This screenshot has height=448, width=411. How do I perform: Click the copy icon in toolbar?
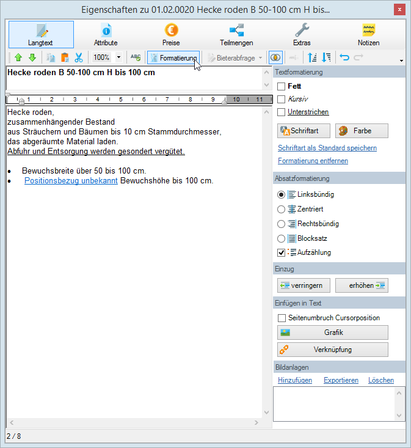point(51,57)
